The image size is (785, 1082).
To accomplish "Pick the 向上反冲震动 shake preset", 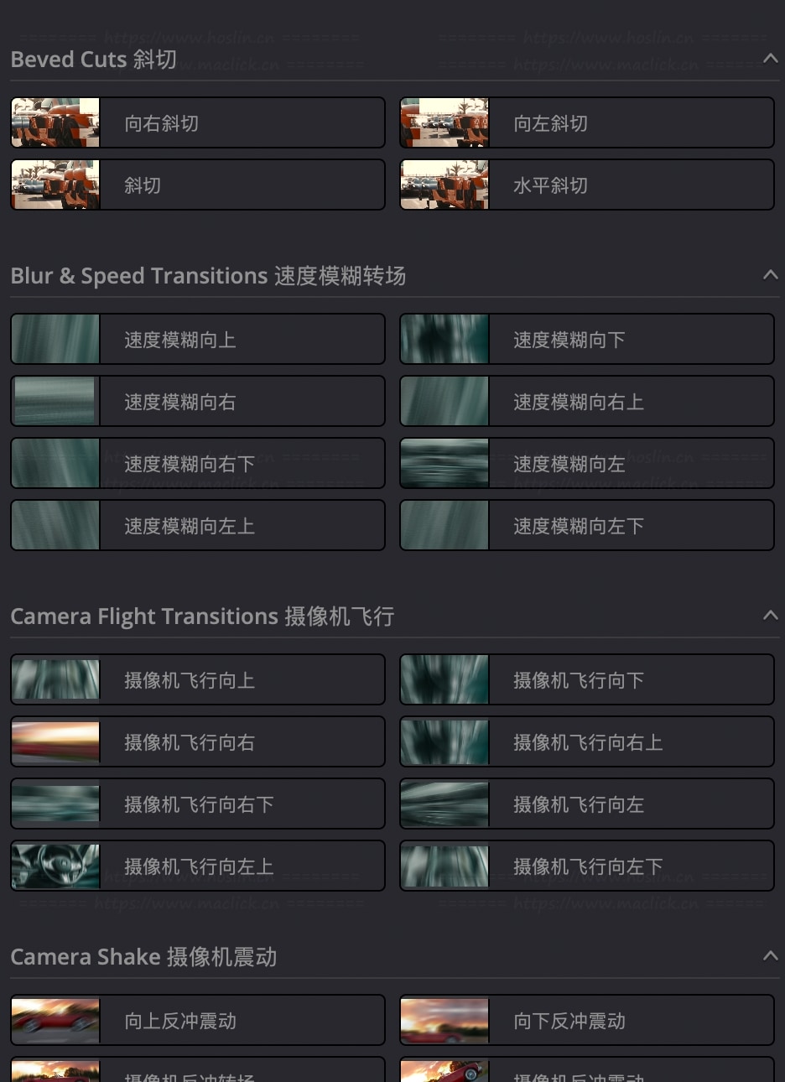I will click(198, 1020).
